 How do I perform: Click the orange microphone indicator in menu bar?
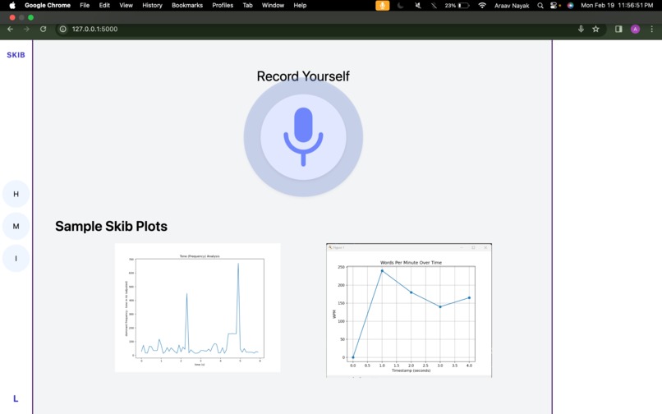(383, 6)
